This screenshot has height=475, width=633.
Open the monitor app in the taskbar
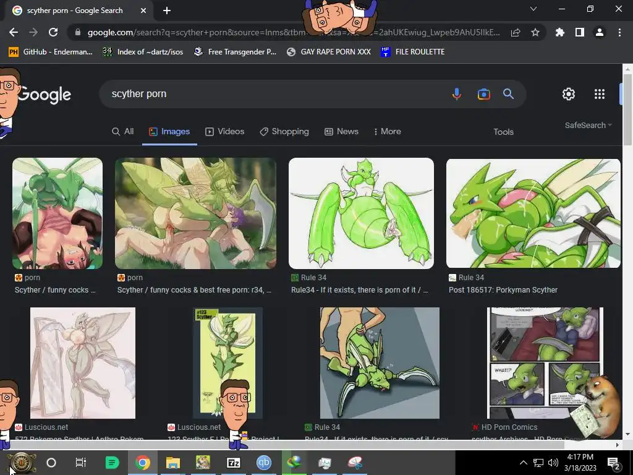pyautogui.click(x=325, y=463)
